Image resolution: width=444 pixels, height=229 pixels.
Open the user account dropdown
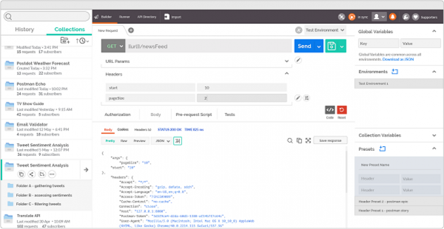[x=379, y=17]
